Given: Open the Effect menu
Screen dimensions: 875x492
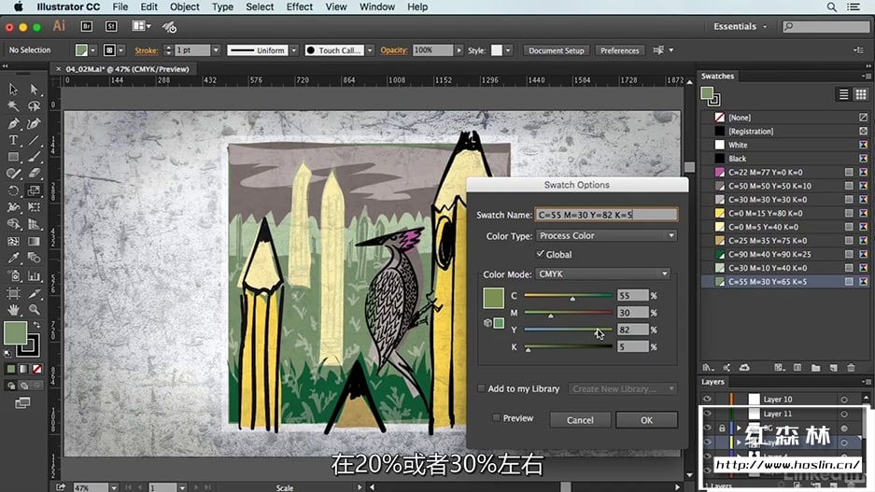Looking at the screenshot, I should [x=299, y=7].
